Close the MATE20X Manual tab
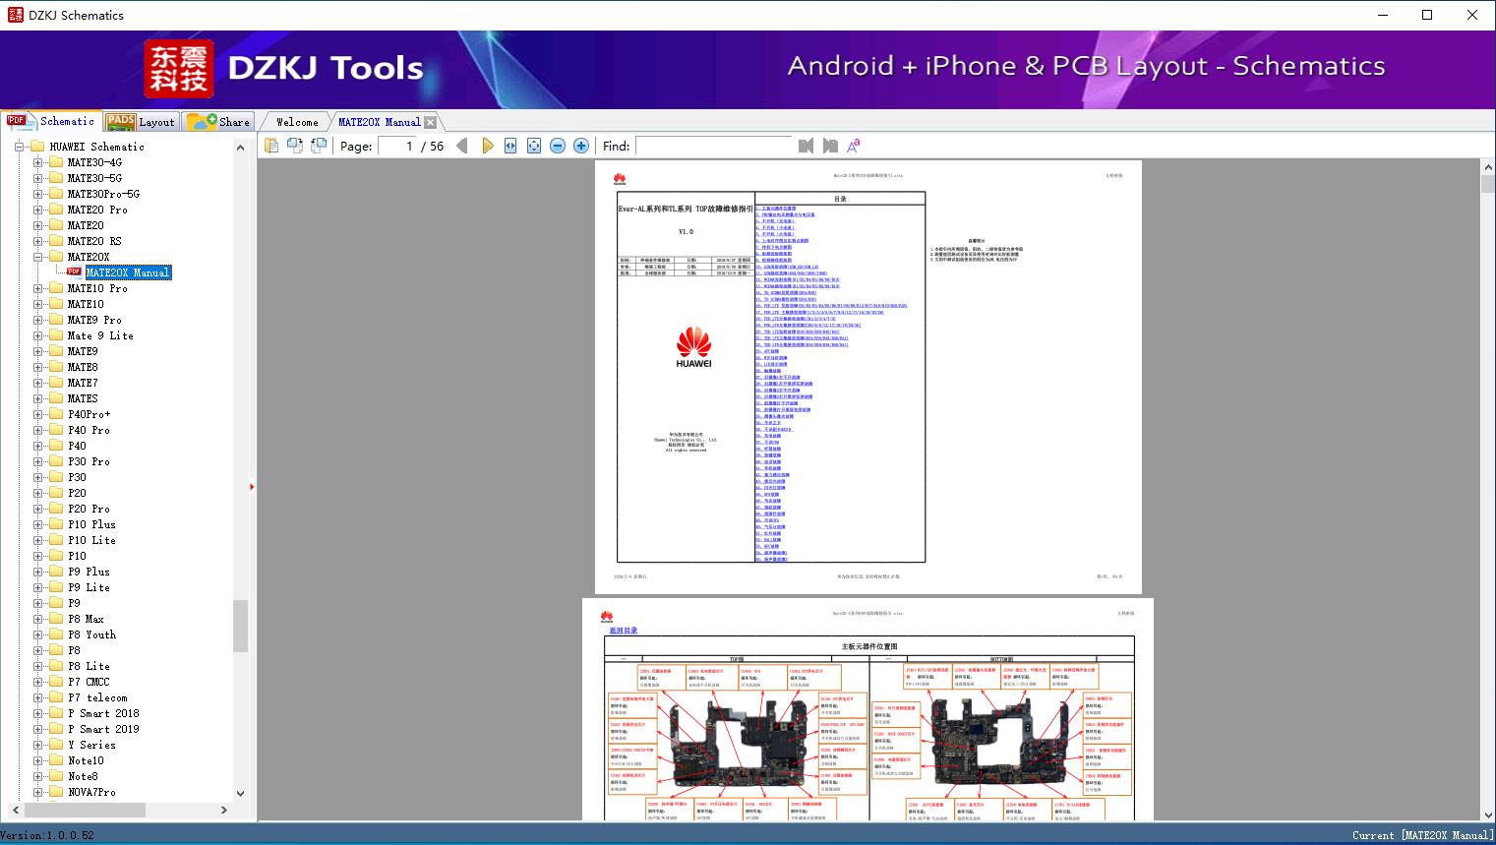The image size is (1496, 845). click(x=430, y=122)
